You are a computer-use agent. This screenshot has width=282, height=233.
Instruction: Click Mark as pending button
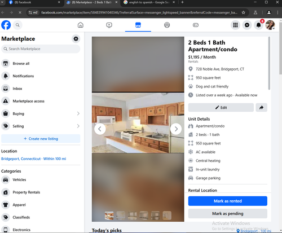(x=228, y=214)
